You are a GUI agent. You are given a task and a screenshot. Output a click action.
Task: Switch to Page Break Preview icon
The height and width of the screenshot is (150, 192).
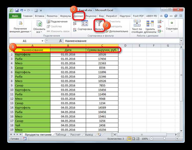pos(138,139)
